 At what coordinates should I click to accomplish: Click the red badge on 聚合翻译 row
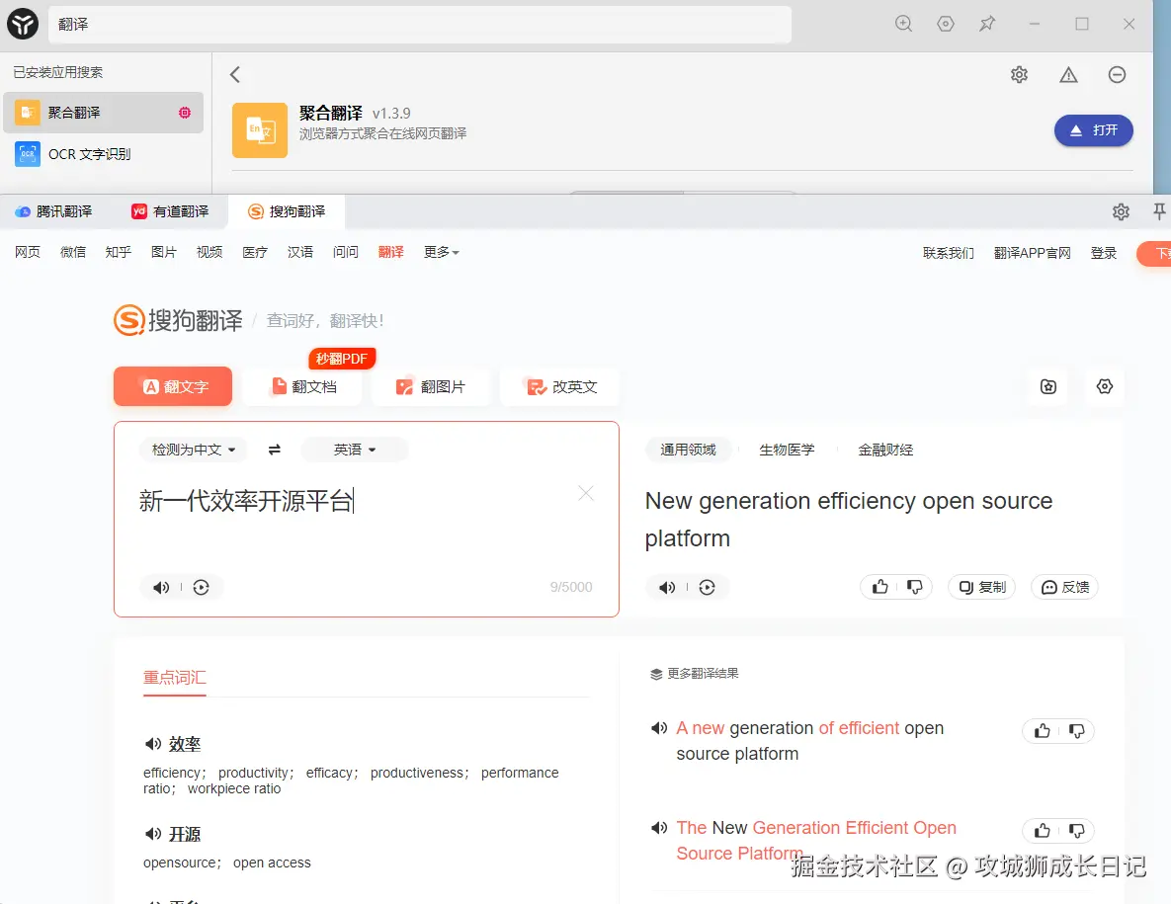[185, 113]
